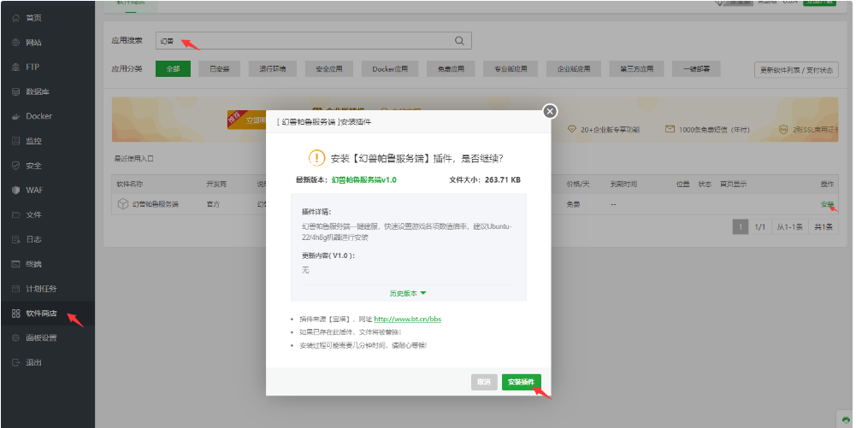Viewport: 856px width, 428px height.
Task: Click 1000条免费短信(年付) in banner
Action: (x=714, y=130)
